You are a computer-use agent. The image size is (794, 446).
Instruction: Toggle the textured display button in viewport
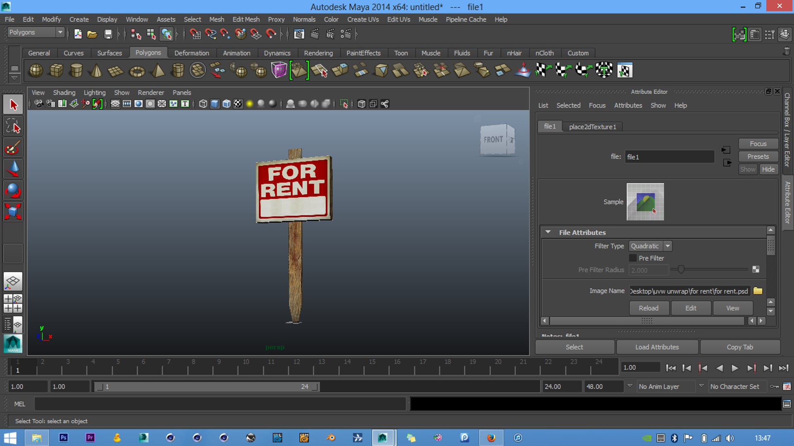238,104
